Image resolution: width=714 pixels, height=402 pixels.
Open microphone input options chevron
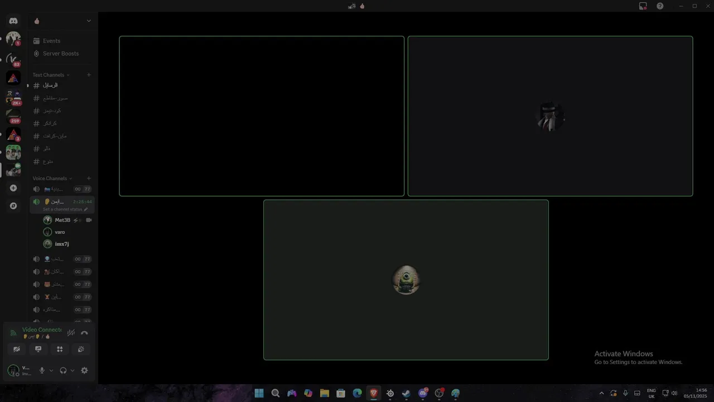click(51, 370)
